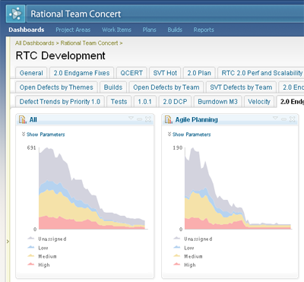304x282 pixels.
Task: Follow the Rational Team Concert breadcrumb link
Action: 89,43
